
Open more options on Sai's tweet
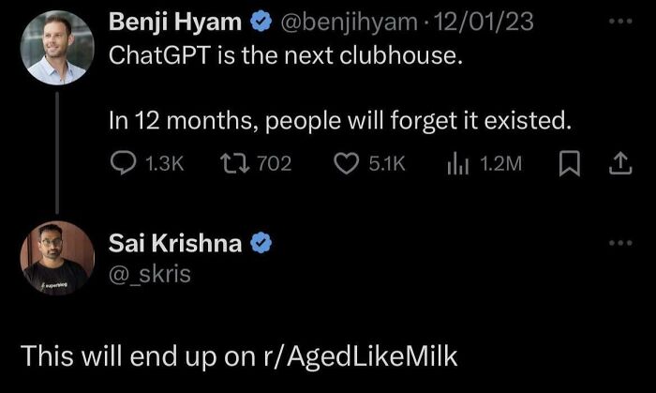[619, 244]
